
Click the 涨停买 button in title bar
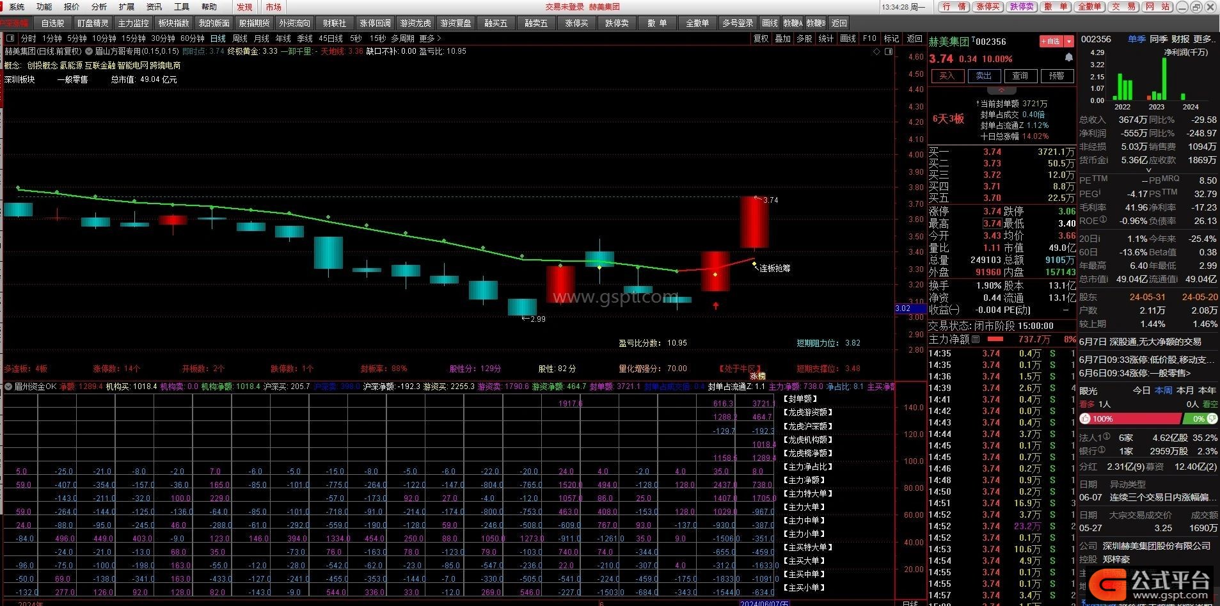tap(988, 6)
